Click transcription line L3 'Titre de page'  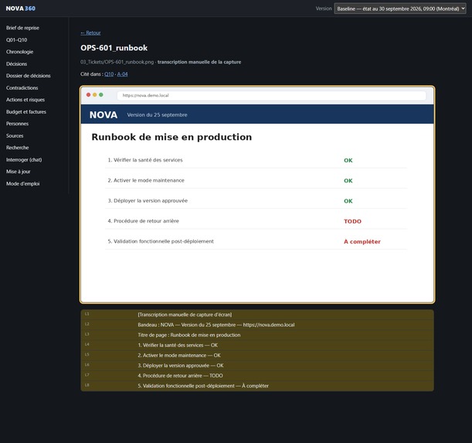pos(257,335)
